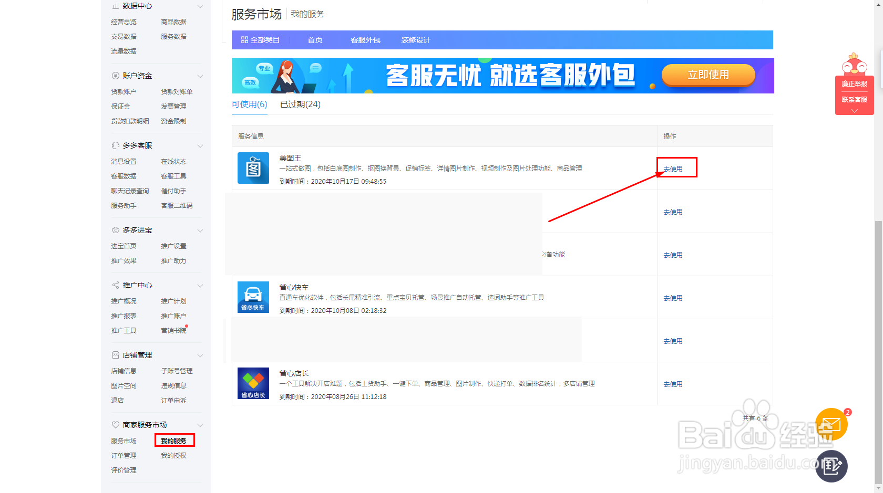Image resolution: width=883 pixels, height=493 pixels.
Task: Click 去使用 for 美图王
Action: [x=673, y=169]
